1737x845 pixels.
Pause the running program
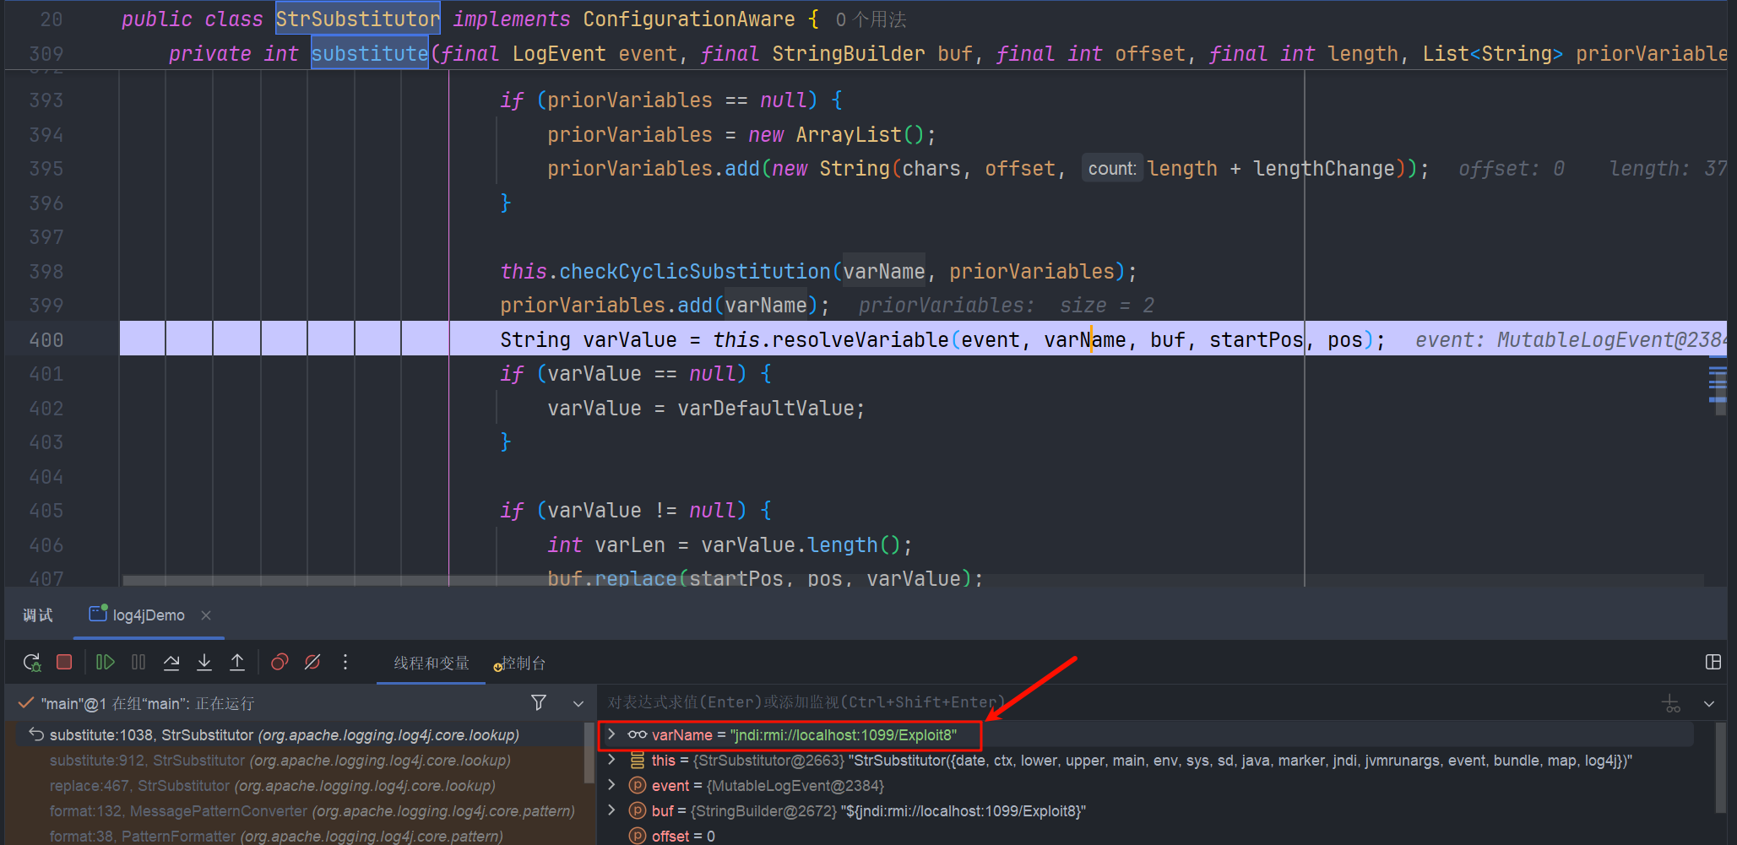[x=138, y=663]
